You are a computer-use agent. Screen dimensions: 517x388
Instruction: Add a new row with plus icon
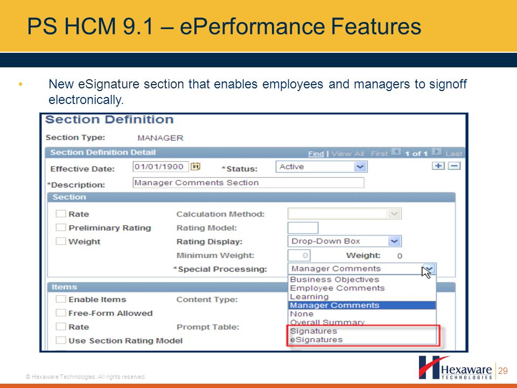tap(438, 165)
